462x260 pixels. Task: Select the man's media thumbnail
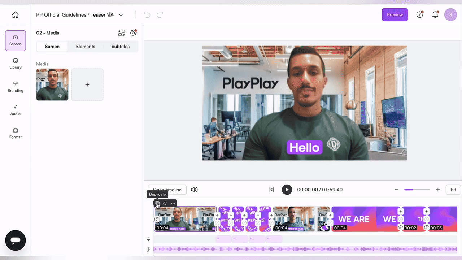tap(52, 84)
